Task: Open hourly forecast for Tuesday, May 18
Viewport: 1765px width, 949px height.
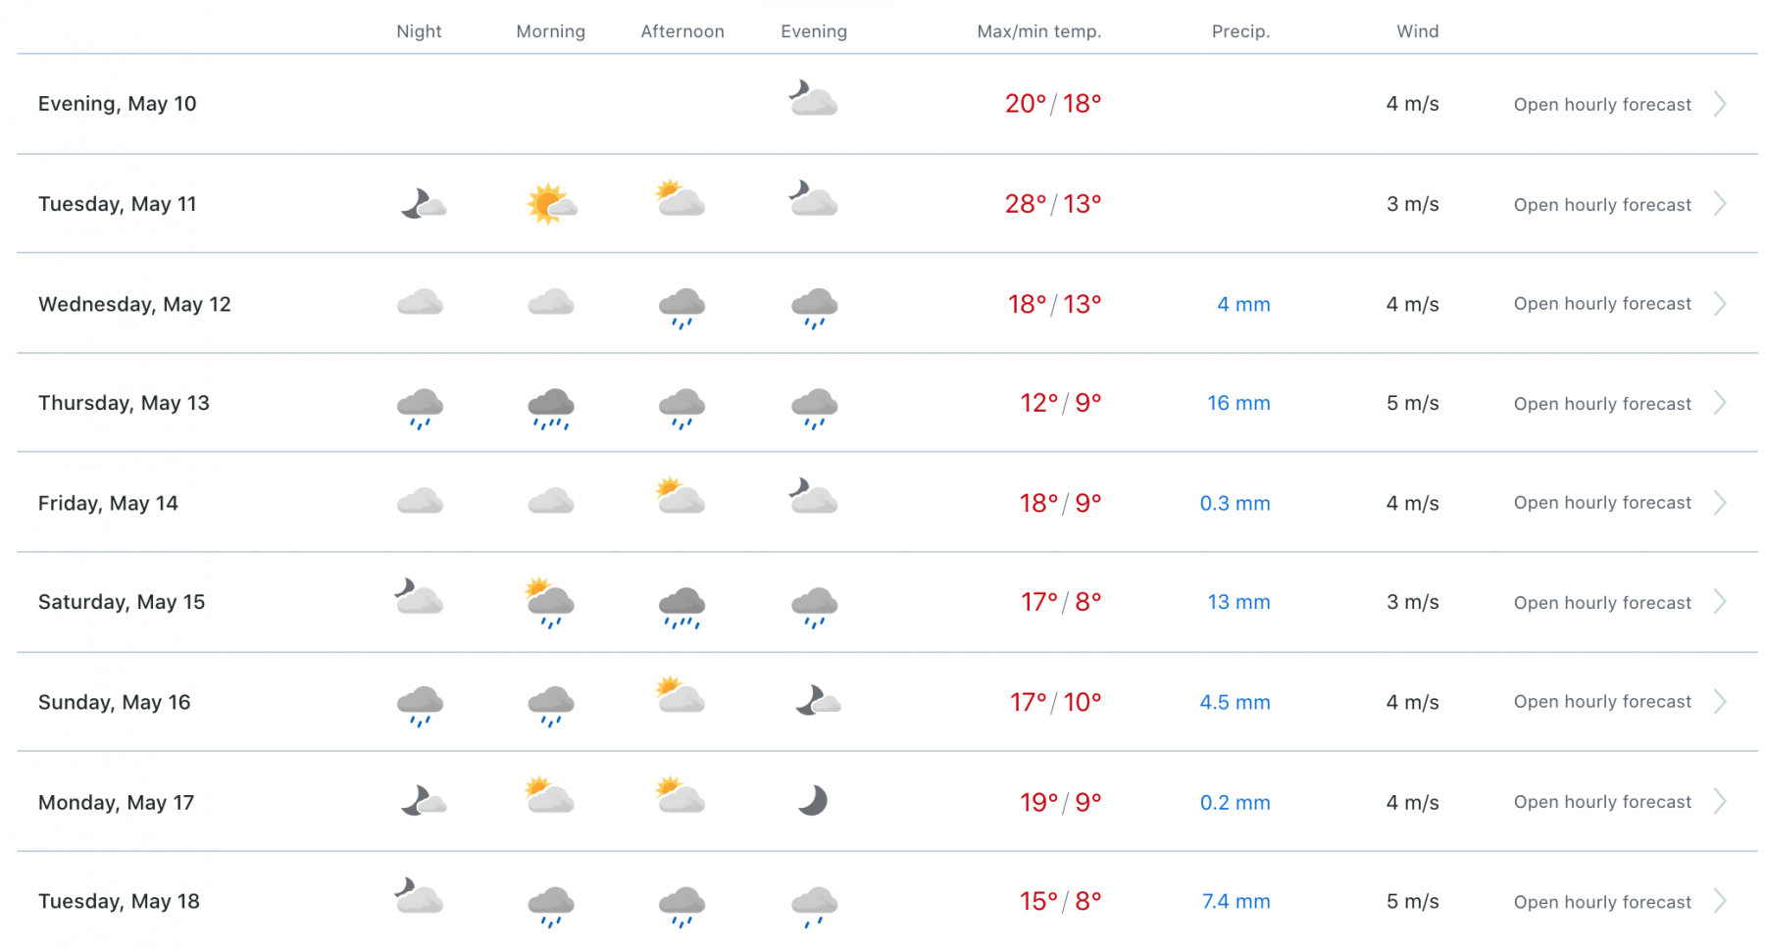Action: (1602, 902)
